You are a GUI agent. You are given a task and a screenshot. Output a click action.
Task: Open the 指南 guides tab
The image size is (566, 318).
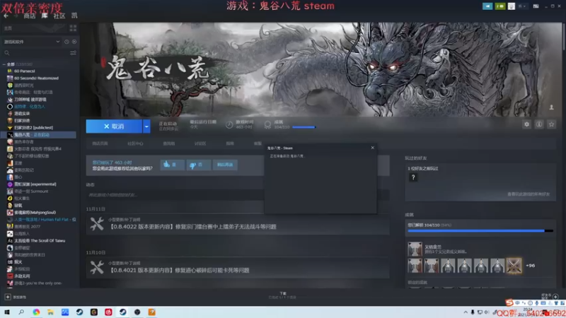[x=230, y=143]
